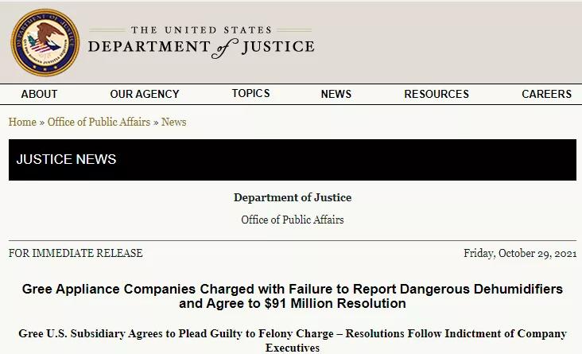Click the JUSTICE NEWS banner
Viewport: 582px width, 354px height.
pos(293,160)
